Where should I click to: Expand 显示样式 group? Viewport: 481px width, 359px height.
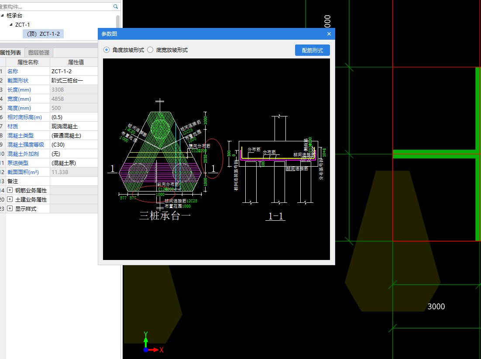click(10, 209)
